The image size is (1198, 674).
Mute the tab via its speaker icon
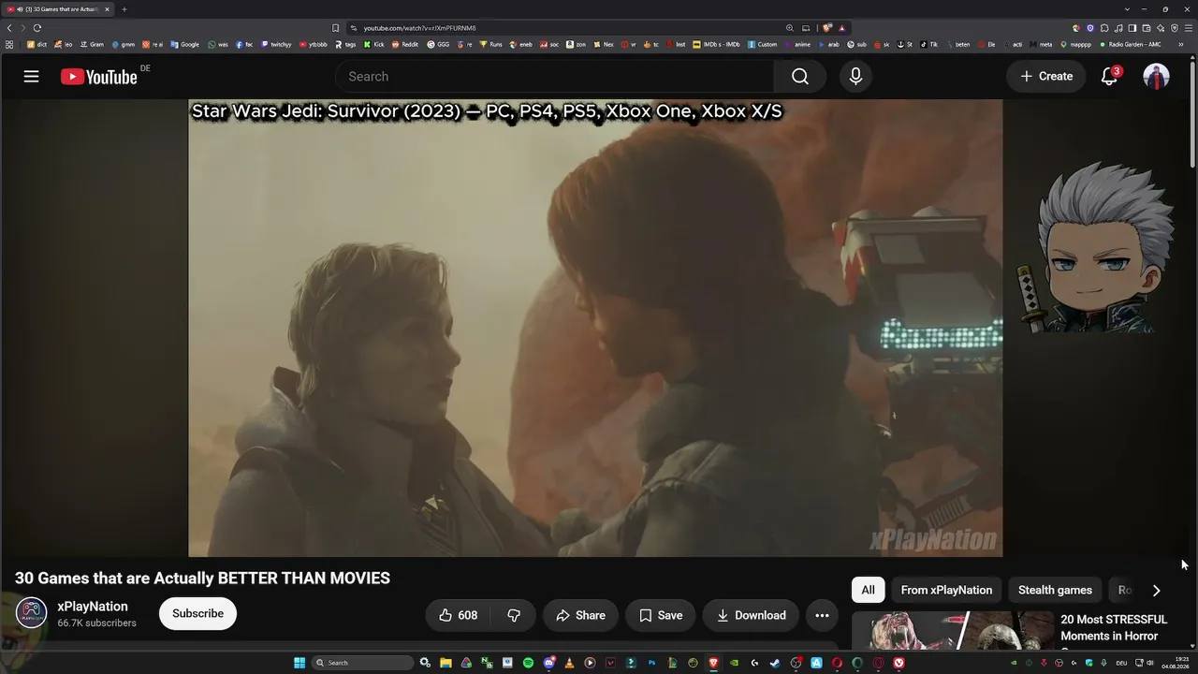tap(20, 9)
